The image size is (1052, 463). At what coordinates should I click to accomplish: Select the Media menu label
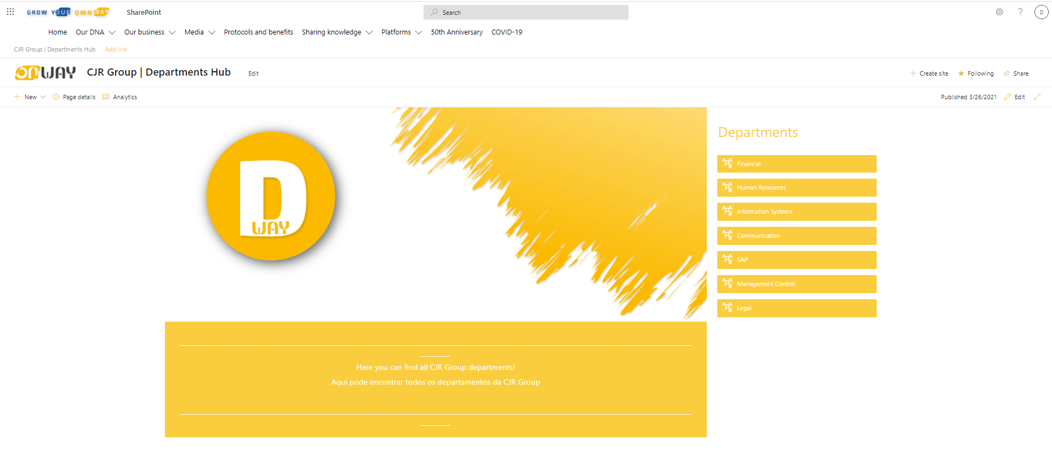[x=194, y=32]
